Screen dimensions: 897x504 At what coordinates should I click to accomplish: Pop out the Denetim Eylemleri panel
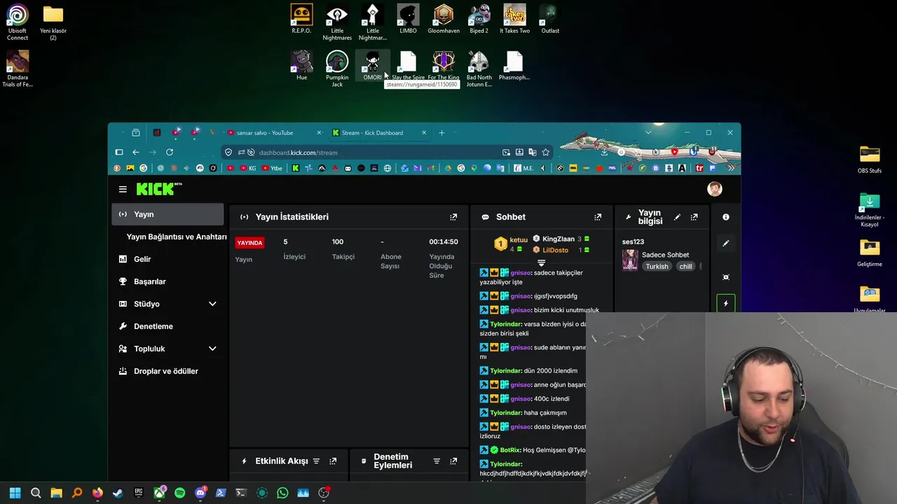[453, 461]
